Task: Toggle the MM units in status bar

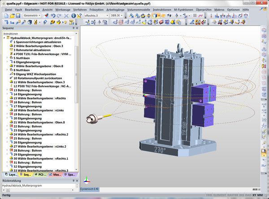Action: point(260,195)
